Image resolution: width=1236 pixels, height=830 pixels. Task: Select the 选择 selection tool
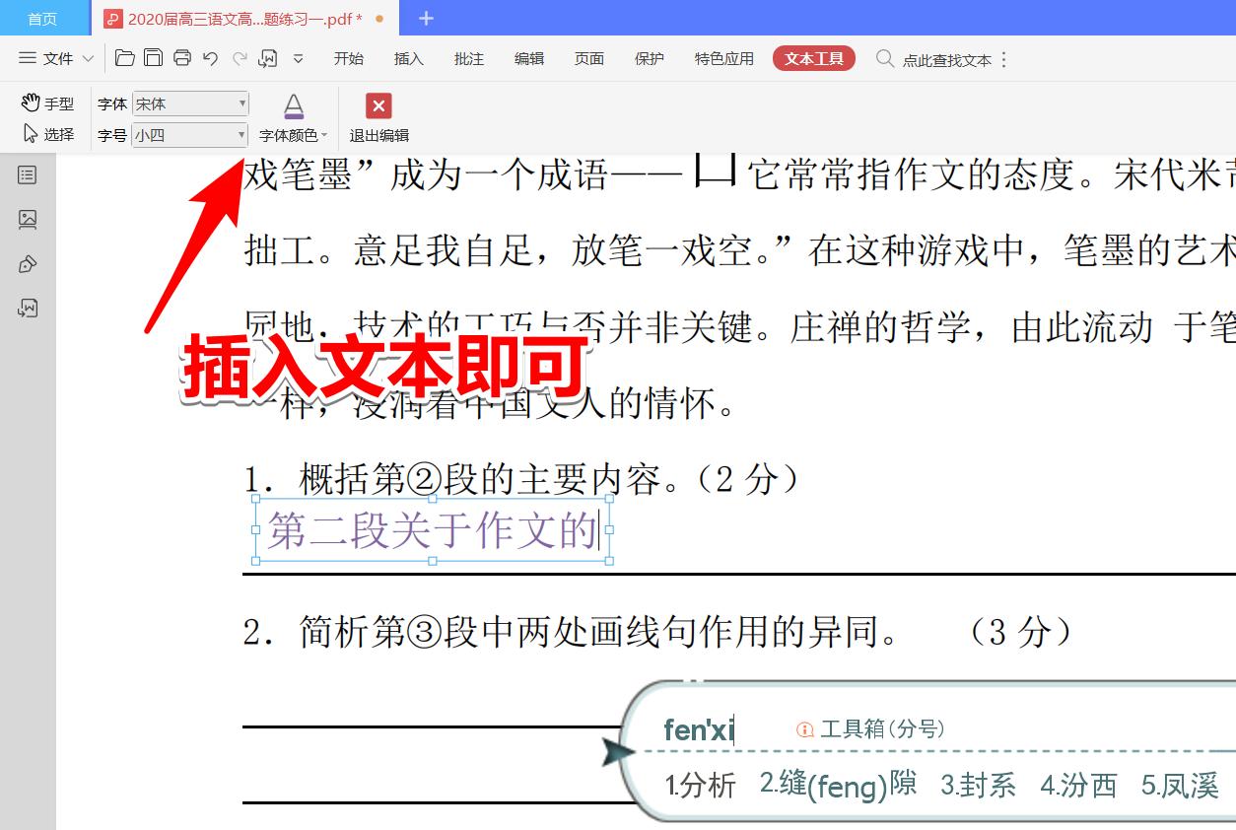coord(46,134)
